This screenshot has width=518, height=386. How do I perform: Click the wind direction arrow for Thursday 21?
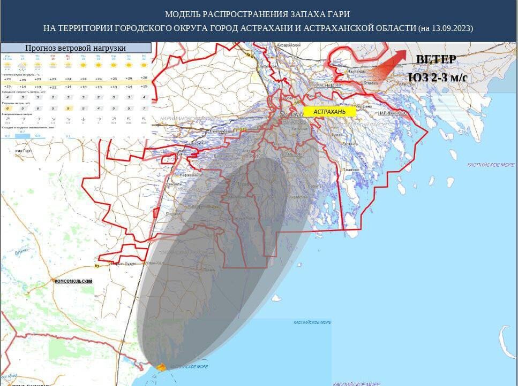tap(129, 119)
